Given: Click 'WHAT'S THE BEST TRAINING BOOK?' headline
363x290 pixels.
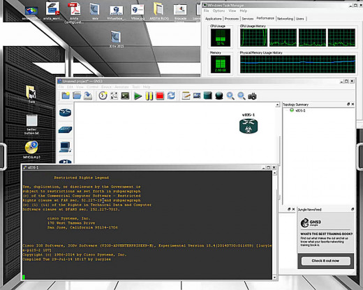Looking at the screenshot, I should (326, 234).
